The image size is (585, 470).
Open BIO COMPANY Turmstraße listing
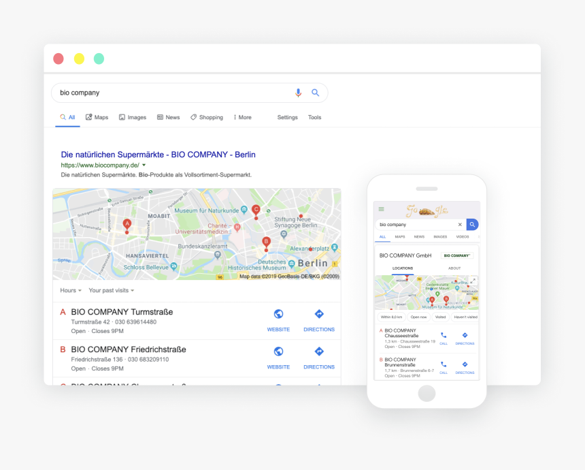(x=122, y=312)
